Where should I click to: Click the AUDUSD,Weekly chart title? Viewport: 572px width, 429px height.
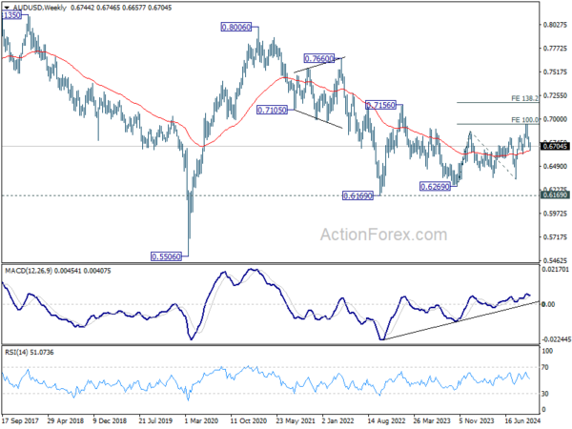coord(40,8)
